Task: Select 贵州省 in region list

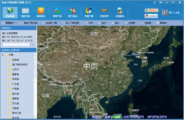Action: tap(15, 94)
